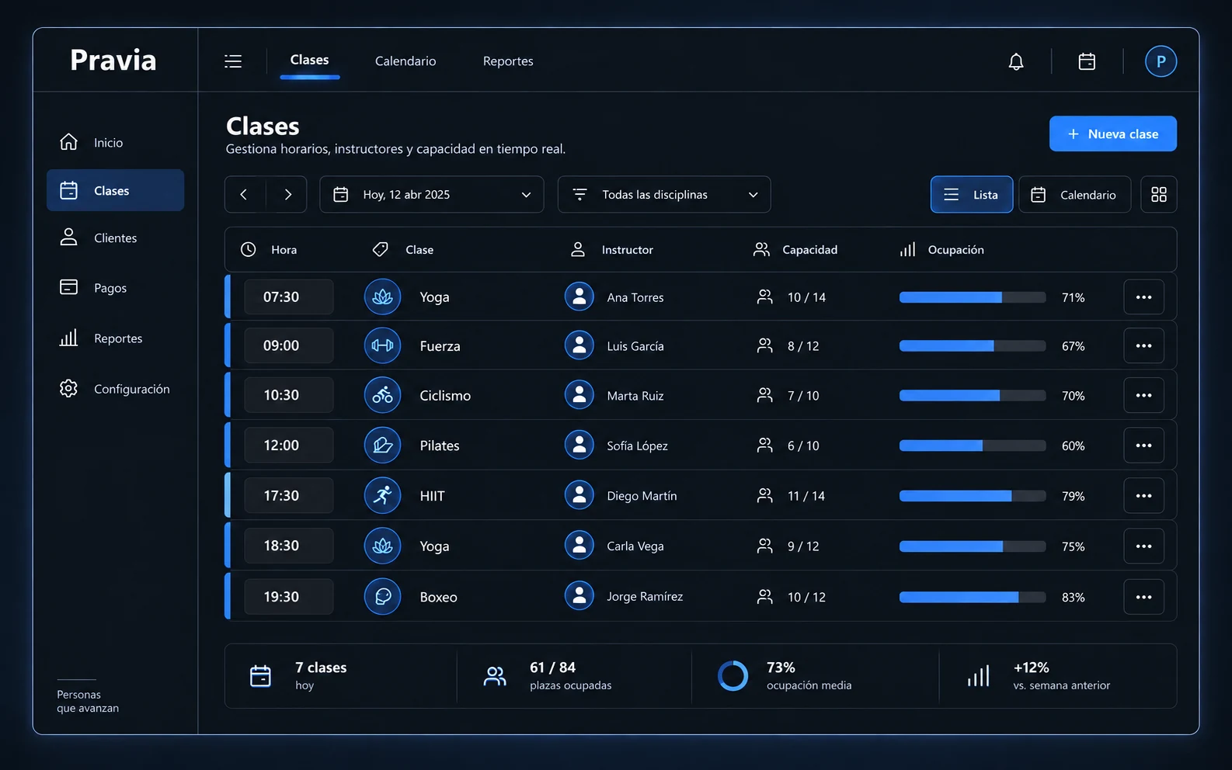Open the Reportes top tab

pyautogui.click(x=508, y=61)
